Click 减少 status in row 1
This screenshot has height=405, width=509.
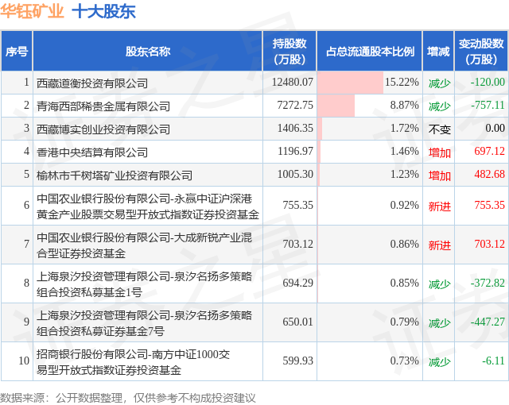[439, 83]
